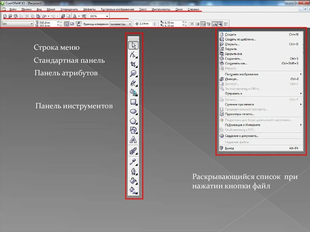Select the Rectangle tool

coord(134,102)
